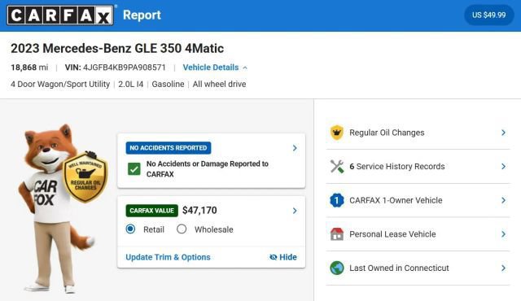521x301 pixels.
Task: Open the Vehicle Details link
Action: [x=211, y=68]
